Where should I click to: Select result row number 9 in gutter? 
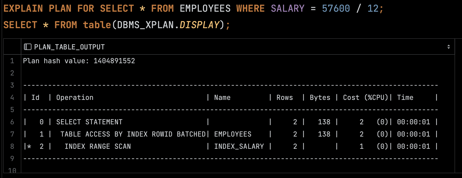click(x=12, y=159)
